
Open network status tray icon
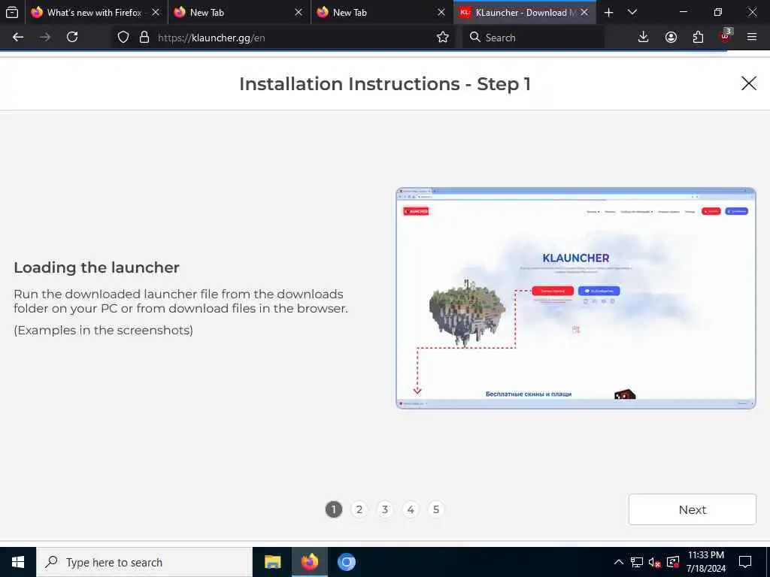[637, 562]
